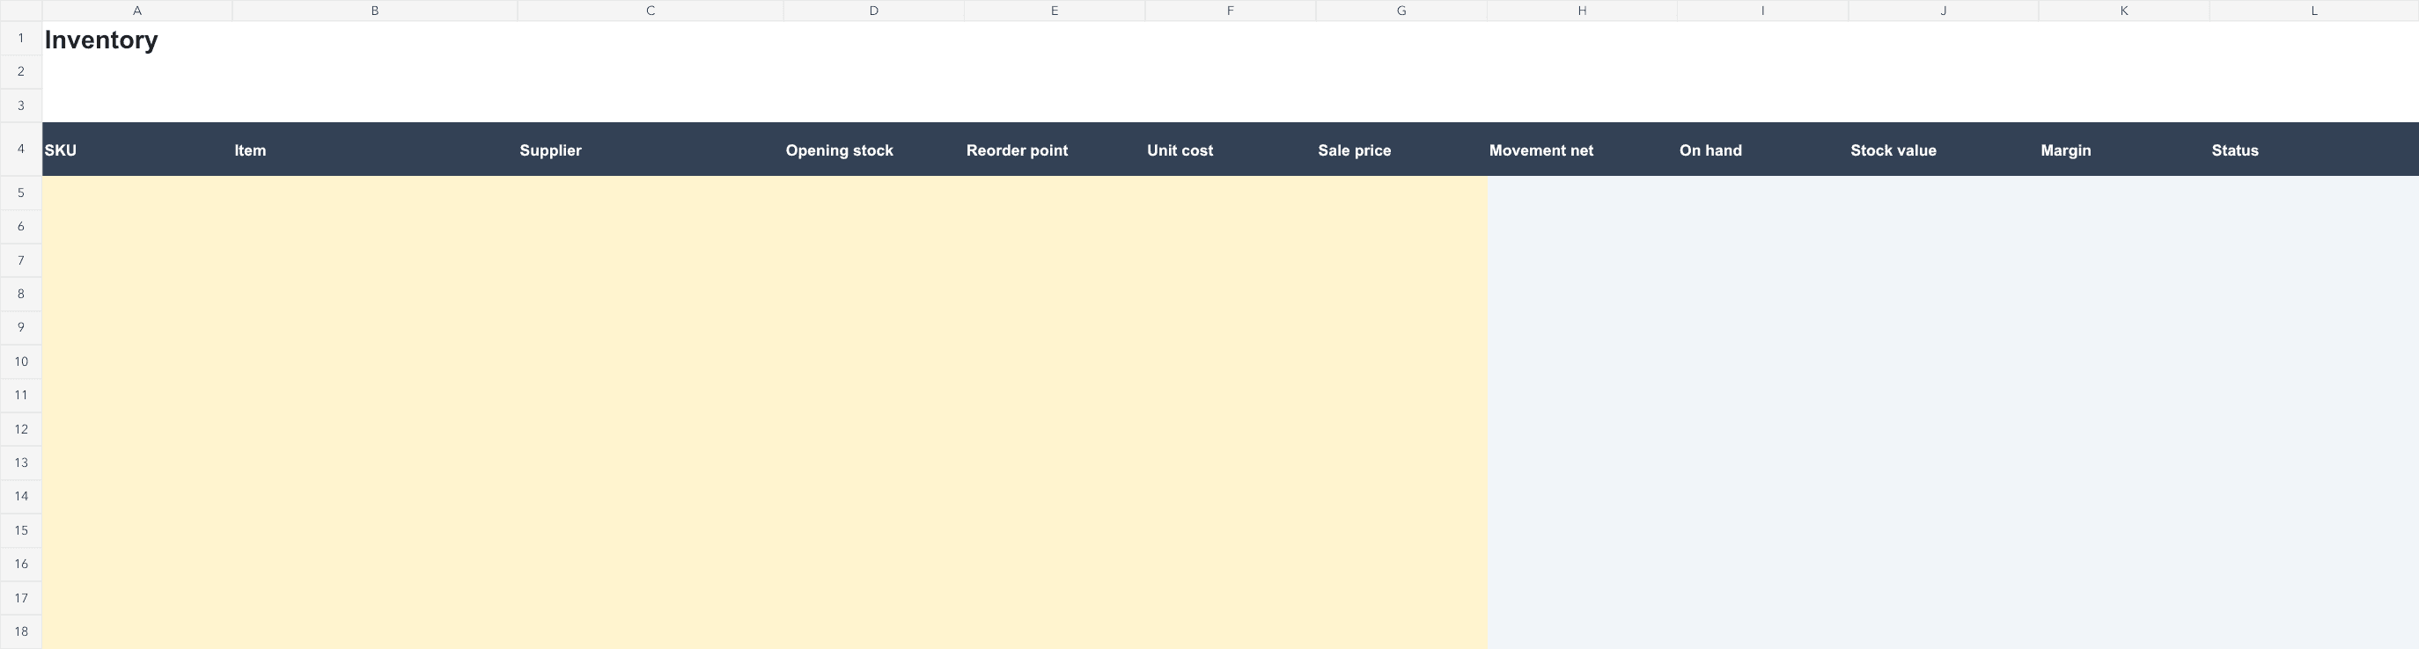Select row 4 header
2419x649 pixels.
pyautogui.click(x=20, y=149)
